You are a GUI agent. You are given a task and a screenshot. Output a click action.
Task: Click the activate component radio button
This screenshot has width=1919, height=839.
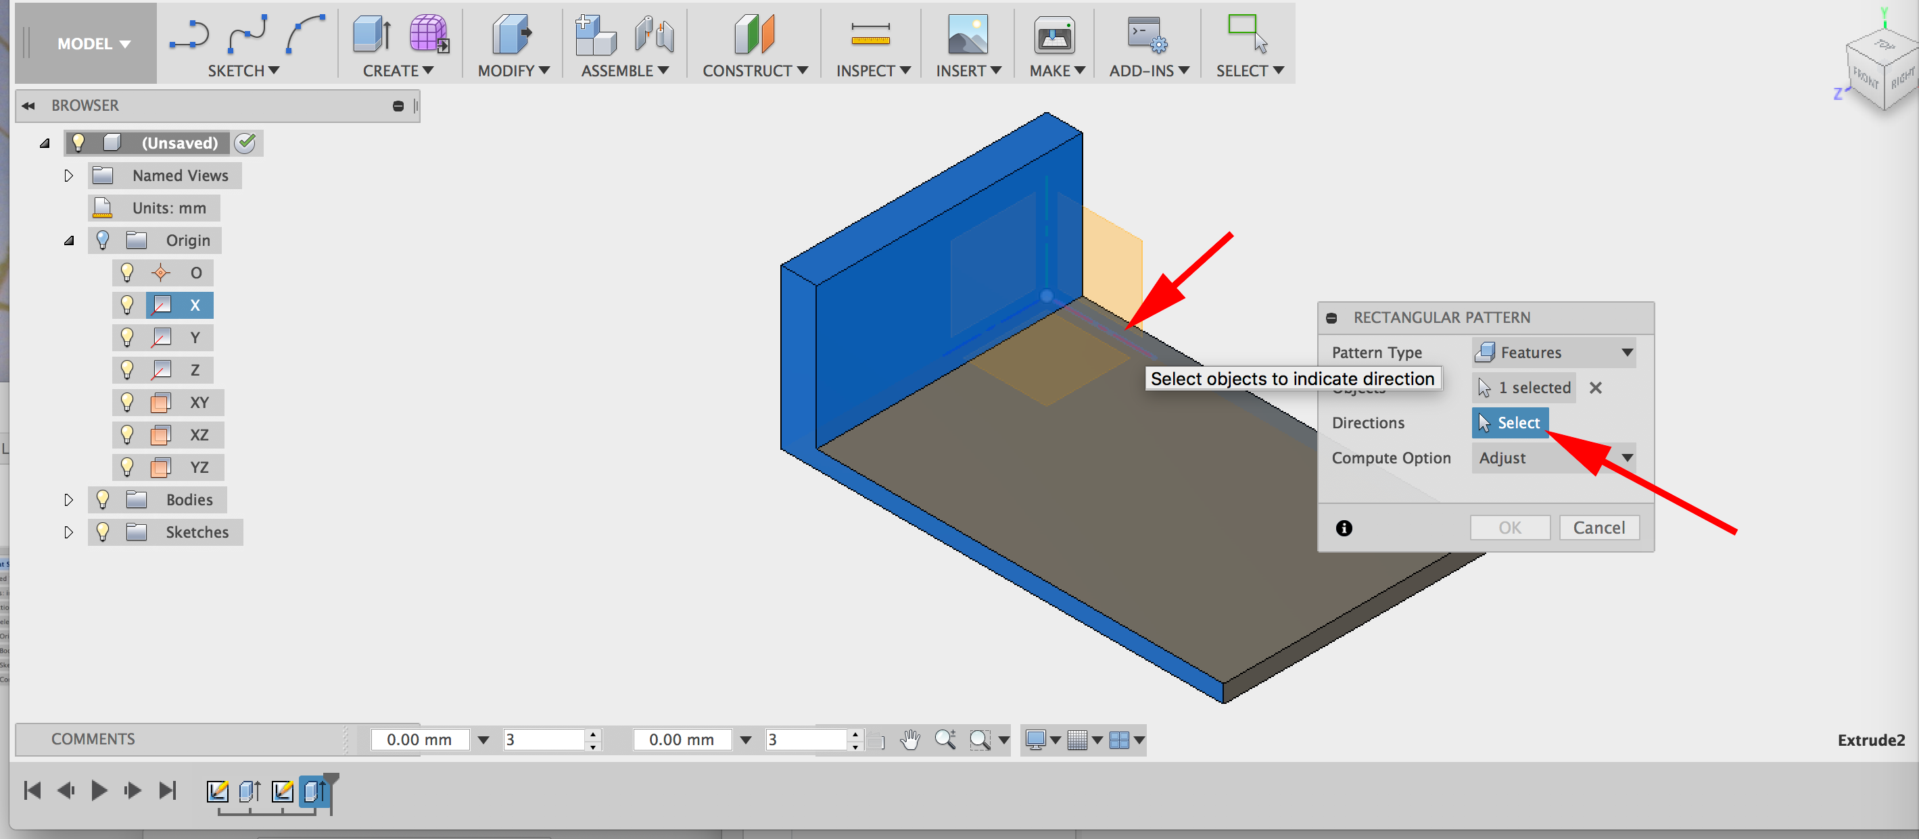tap(245, 142)
